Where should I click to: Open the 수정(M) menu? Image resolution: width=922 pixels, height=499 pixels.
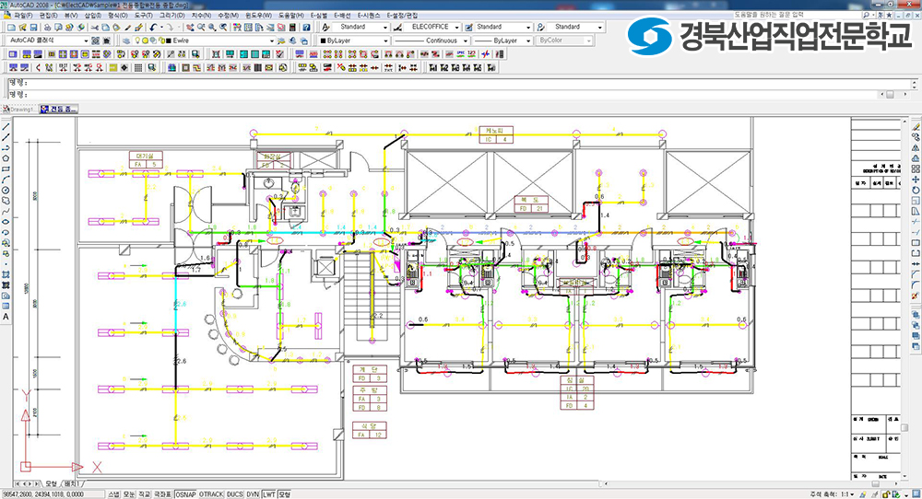click(228, 16)
